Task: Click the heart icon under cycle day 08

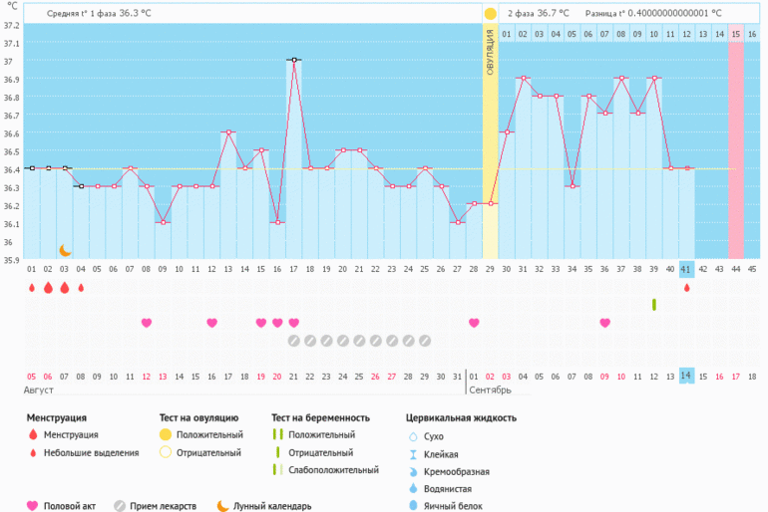Action: (147, 323)
